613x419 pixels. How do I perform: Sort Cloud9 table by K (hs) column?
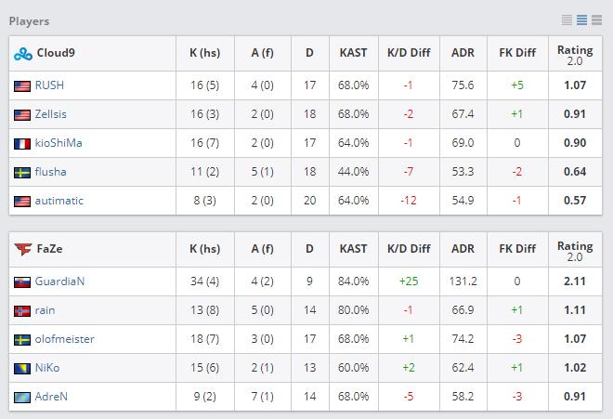tap(204, 54)
